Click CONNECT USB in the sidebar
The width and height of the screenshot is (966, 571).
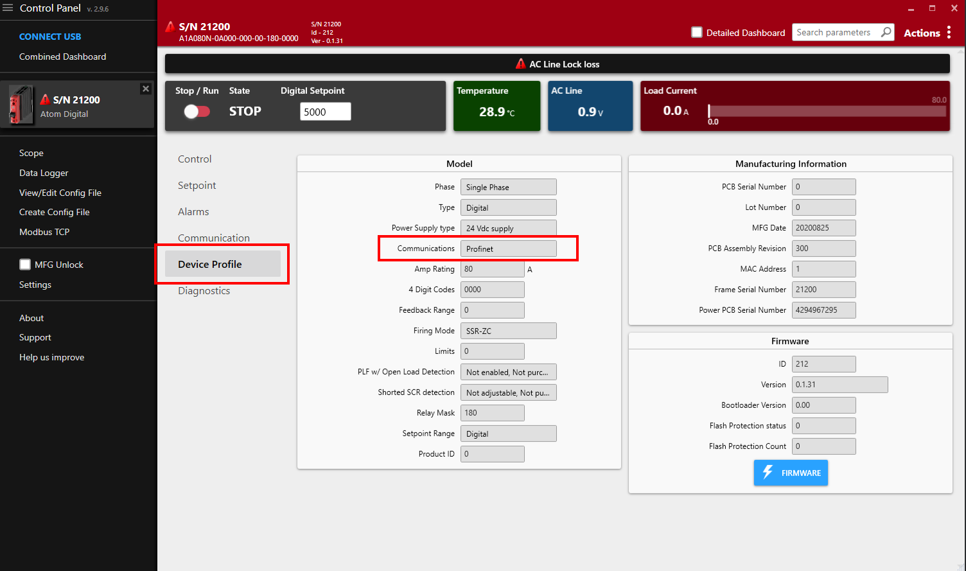pos(48,36)
